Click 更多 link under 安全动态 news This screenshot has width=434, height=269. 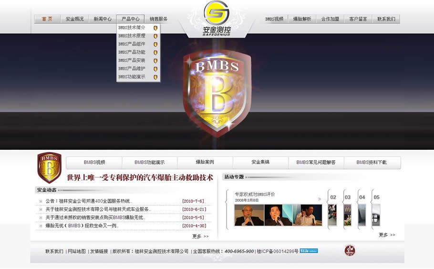pos(200,236)
